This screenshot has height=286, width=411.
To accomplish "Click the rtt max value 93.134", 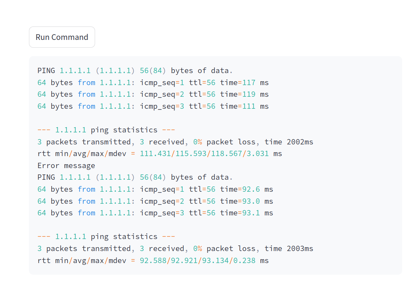I will coord(215,260).
